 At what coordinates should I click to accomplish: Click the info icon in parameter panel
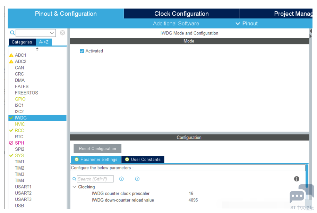click(297, 179)
